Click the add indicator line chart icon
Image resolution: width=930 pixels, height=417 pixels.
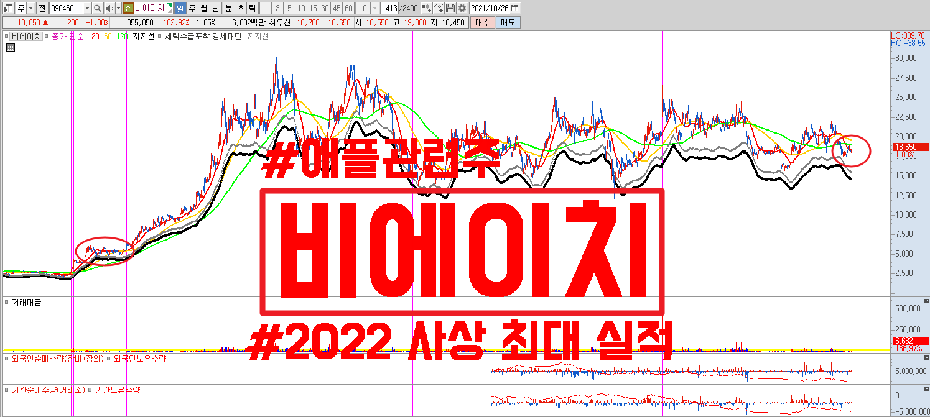pos(439,8)
